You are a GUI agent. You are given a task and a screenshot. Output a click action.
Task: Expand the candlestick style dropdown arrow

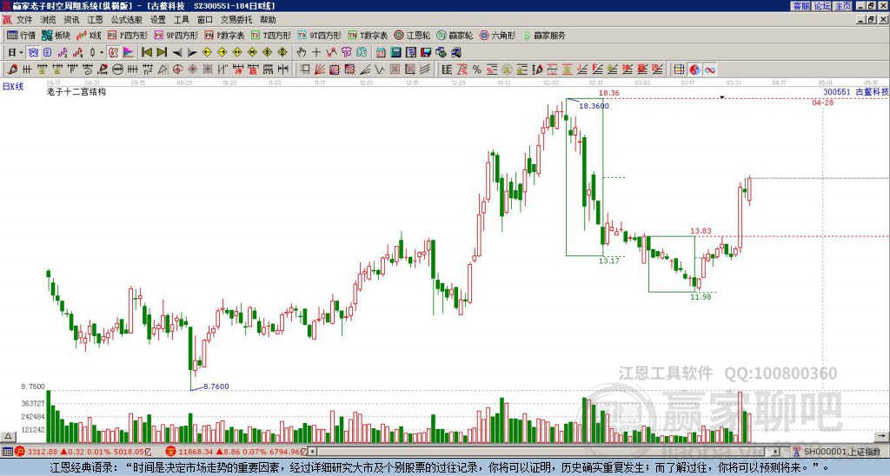pyautogui.click(x=102, y=52)
